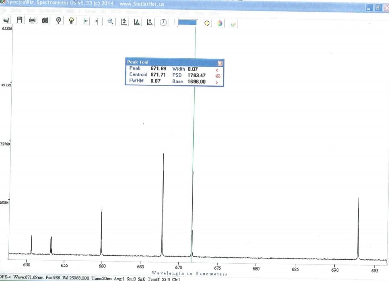This screenshot has height=281, width=389.
Task: Click the 'Wavelength in Nanometers' axis title
Action: [x=189, y=273]
